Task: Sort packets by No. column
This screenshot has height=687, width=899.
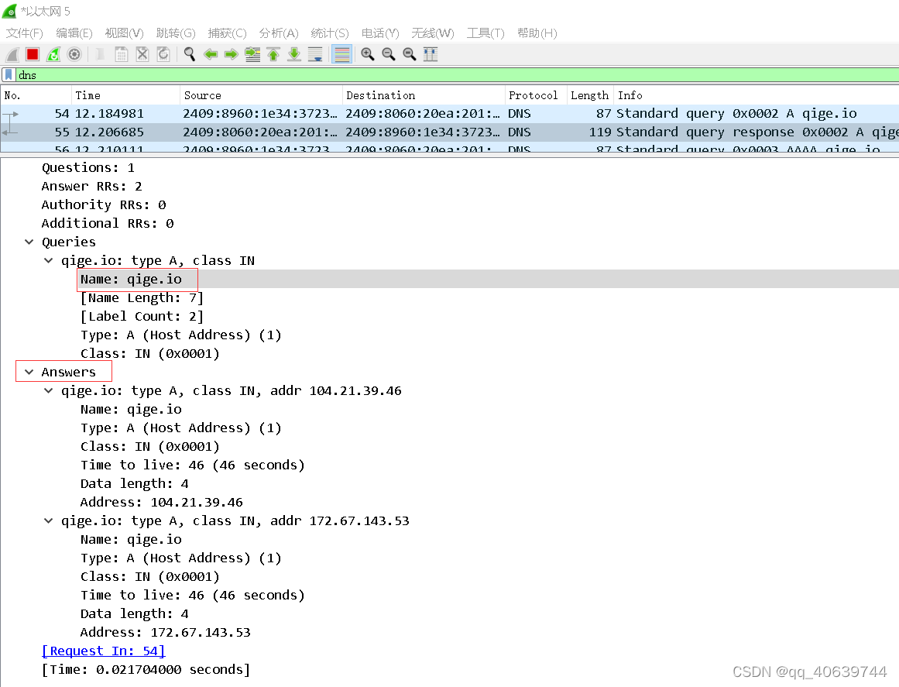Action: click(36, 95)
